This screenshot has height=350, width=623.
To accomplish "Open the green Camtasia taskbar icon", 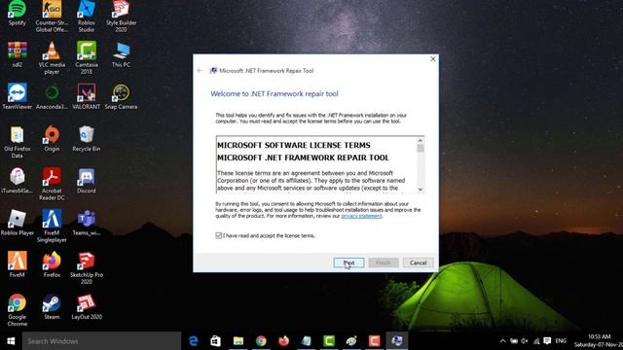I will click(329, 341).
